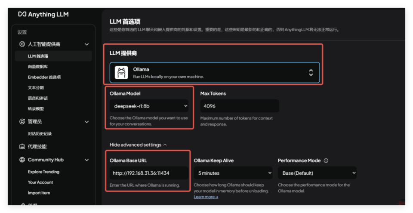Click the globe icon beside Community Hub
Screen dimensions: 413x213
22,160
